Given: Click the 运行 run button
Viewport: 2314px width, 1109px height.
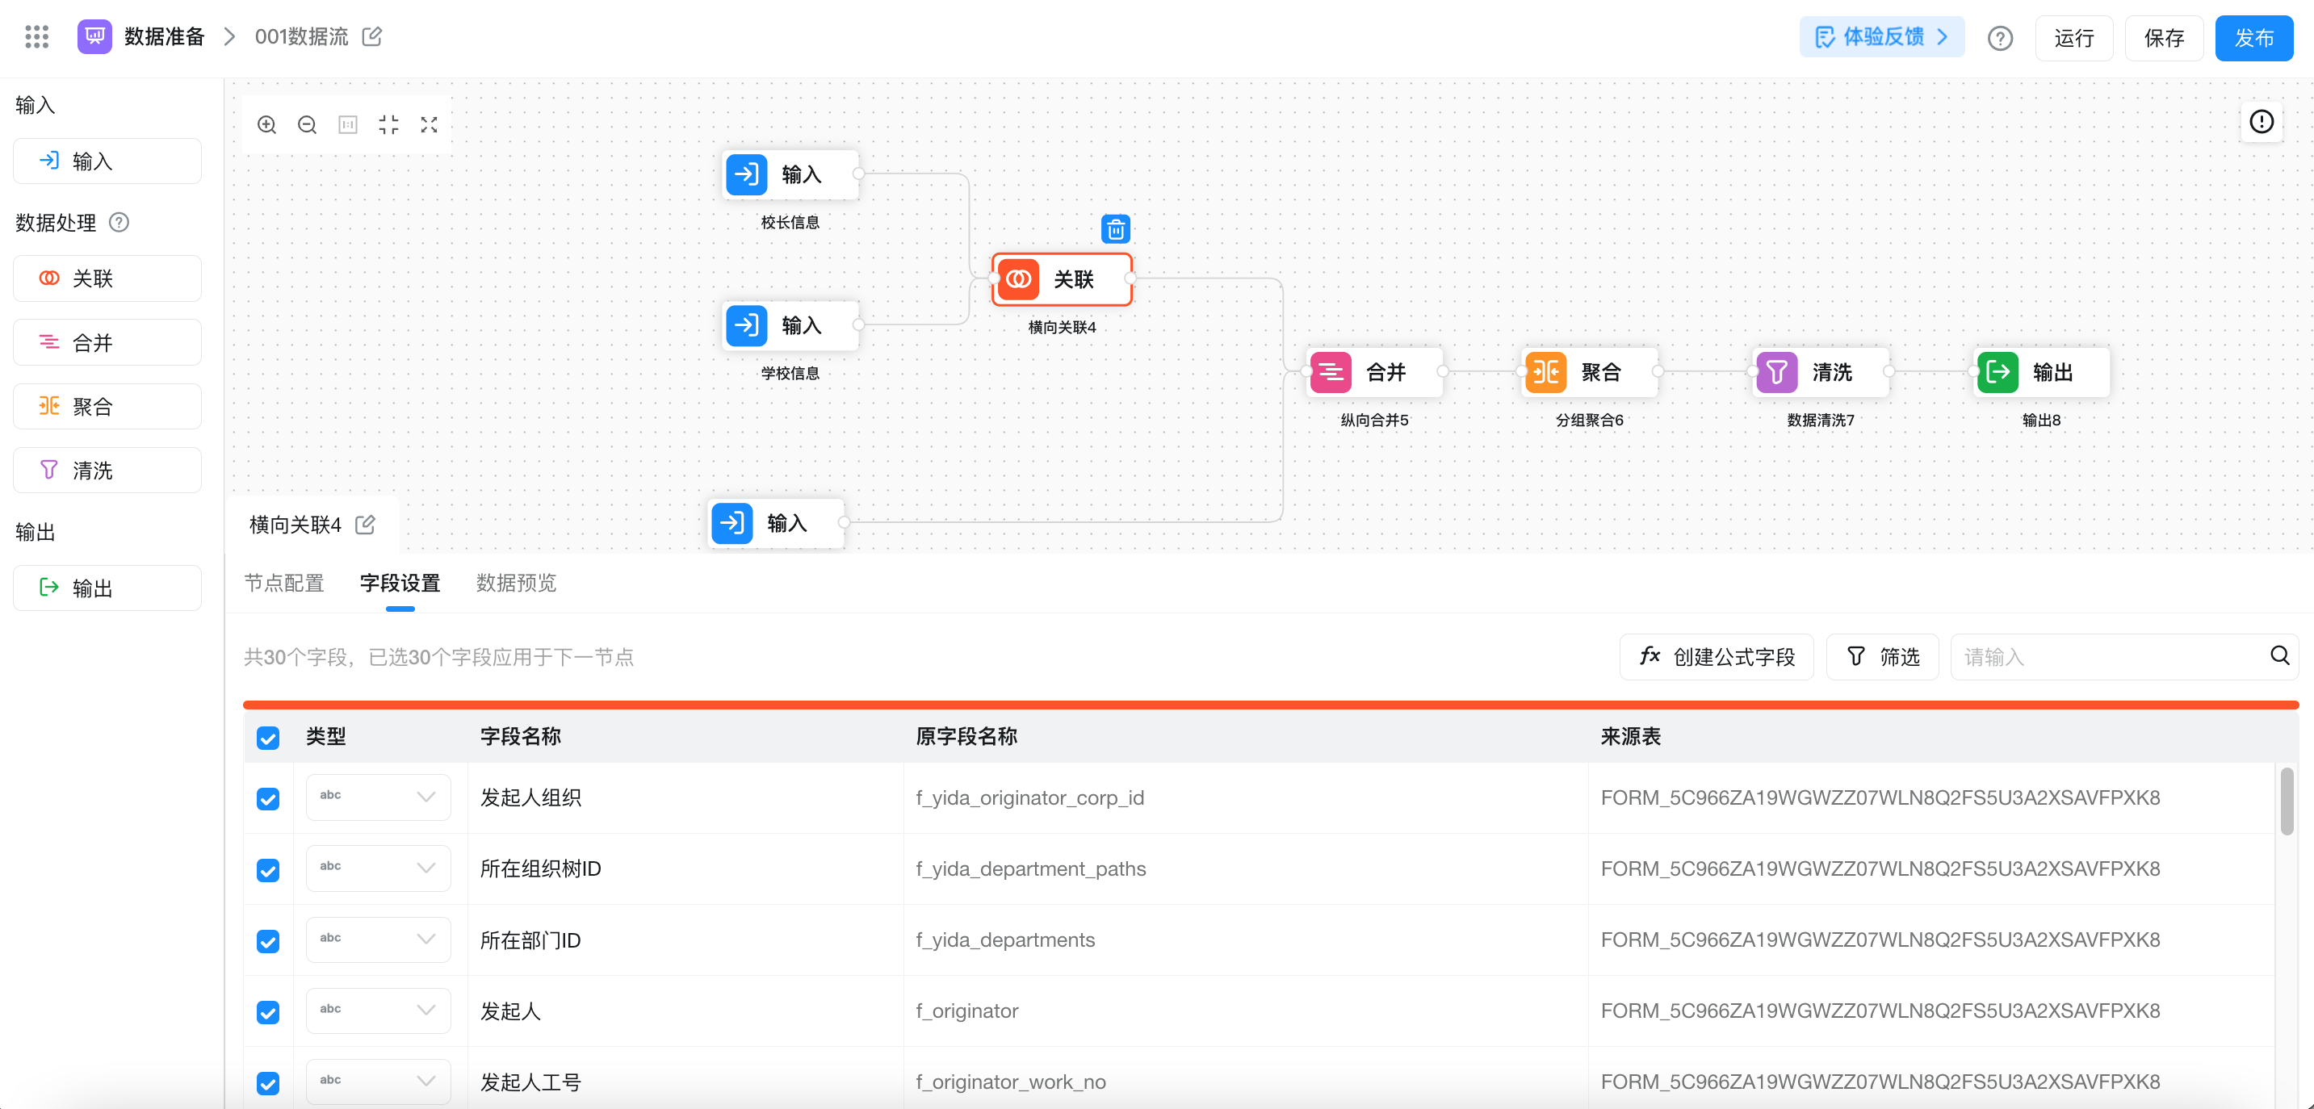Looking at the screenshot, I should pyautogui.click(x=2074, y=38).
